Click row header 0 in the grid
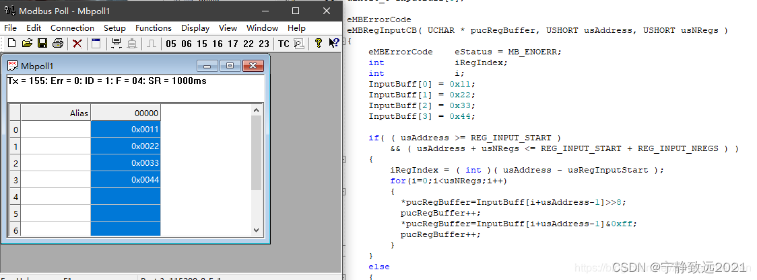Image resolution: width=757 pixels, height=280 pixels. pos(15,130)
